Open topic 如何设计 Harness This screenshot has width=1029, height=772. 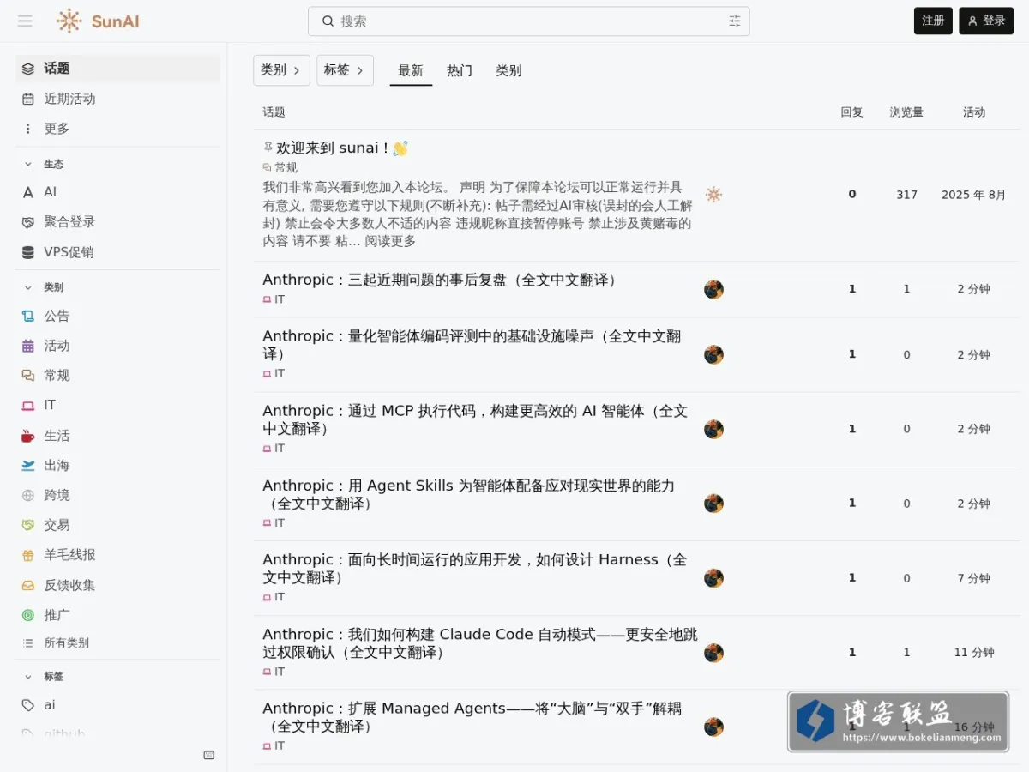pos(474,568)
